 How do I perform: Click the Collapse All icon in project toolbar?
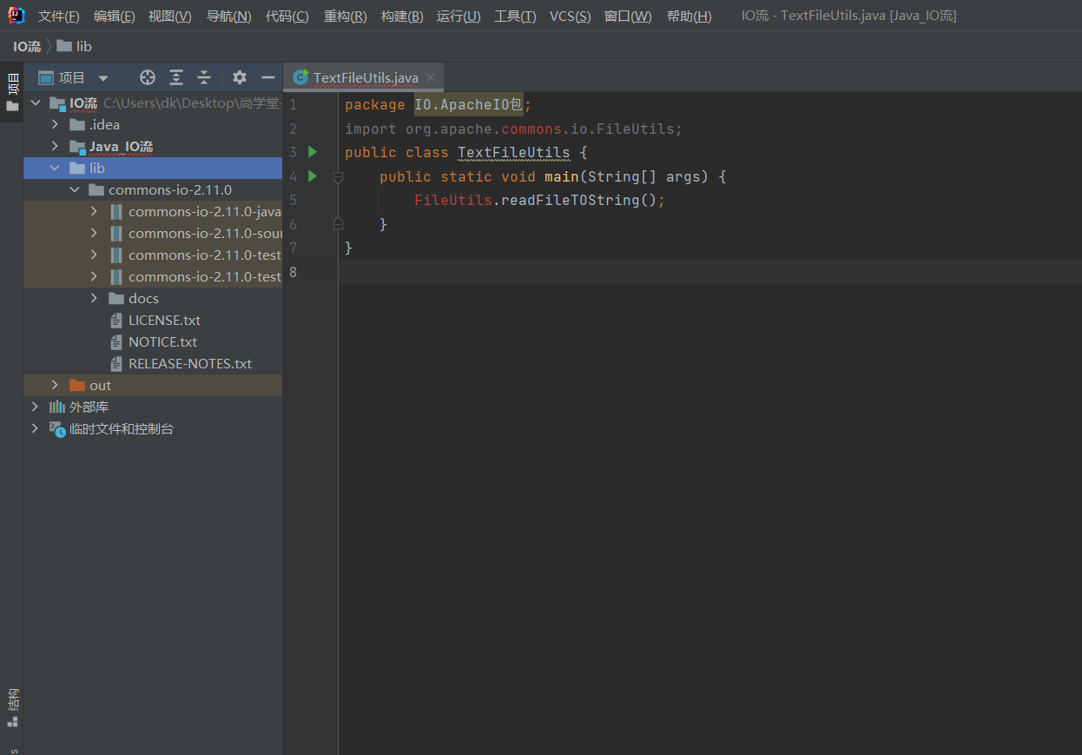(204, 77)
